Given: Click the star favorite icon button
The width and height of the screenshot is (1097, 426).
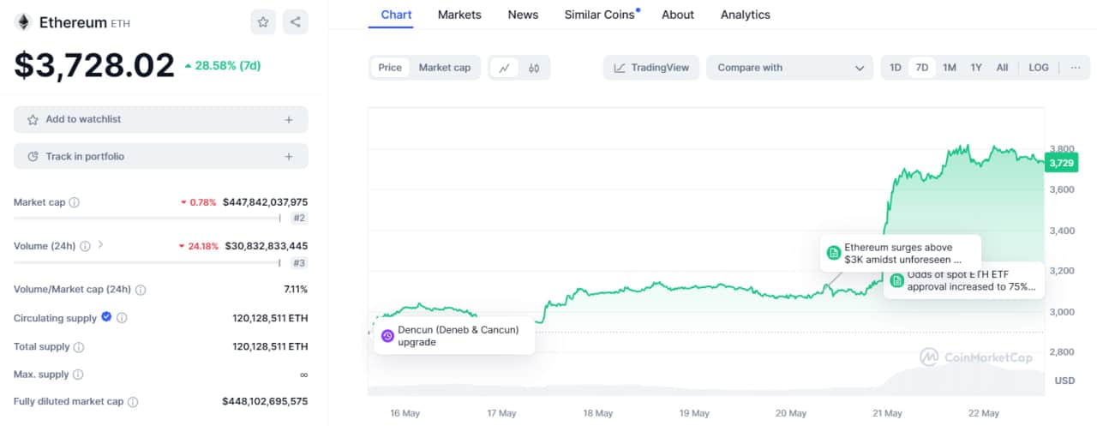Looking at the screenshot, I should click(x=263, y=22).
